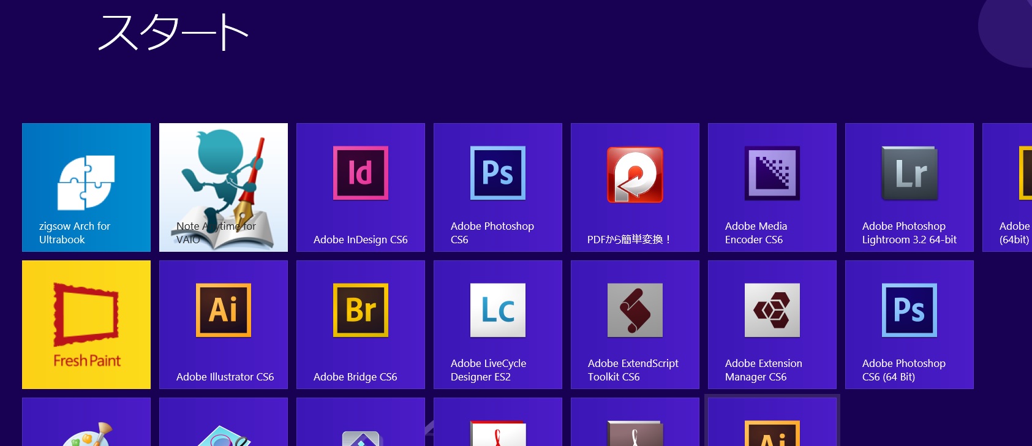
Task: Launch Adobe Bridge CS6
Action: point(361,325)
